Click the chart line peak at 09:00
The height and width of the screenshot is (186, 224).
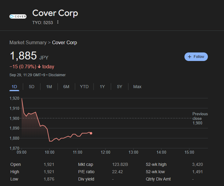pos(22,98)
